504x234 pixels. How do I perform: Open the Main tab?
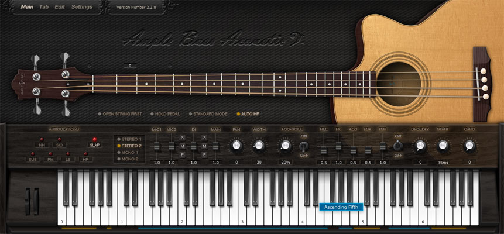(27, 7)
